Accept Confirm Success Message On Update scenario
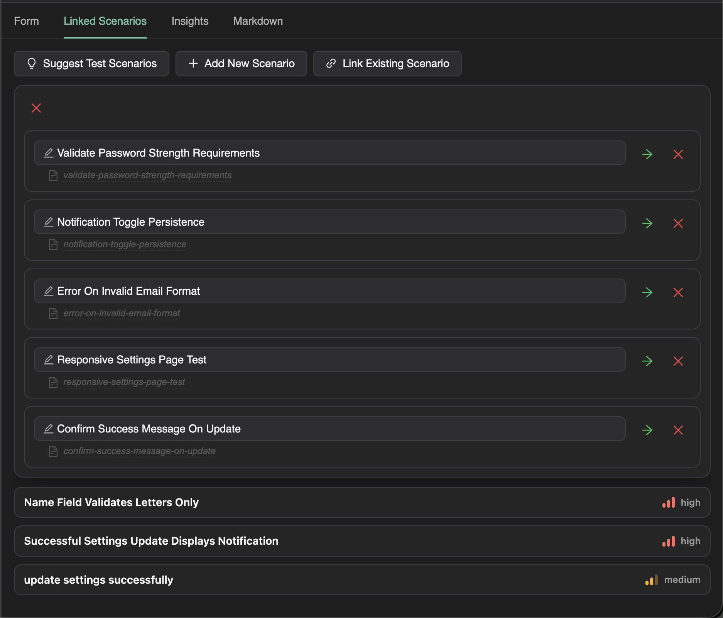The image size is (723, 618). click(x=647, y=430)
